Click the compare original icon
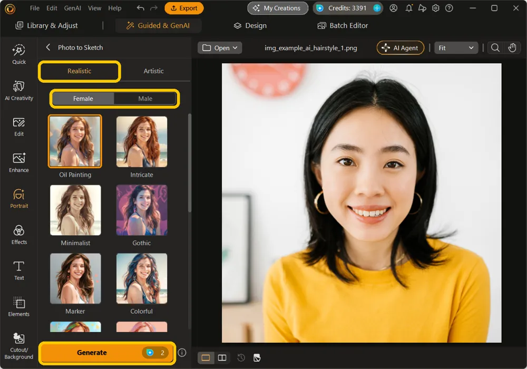 (257, 357)
